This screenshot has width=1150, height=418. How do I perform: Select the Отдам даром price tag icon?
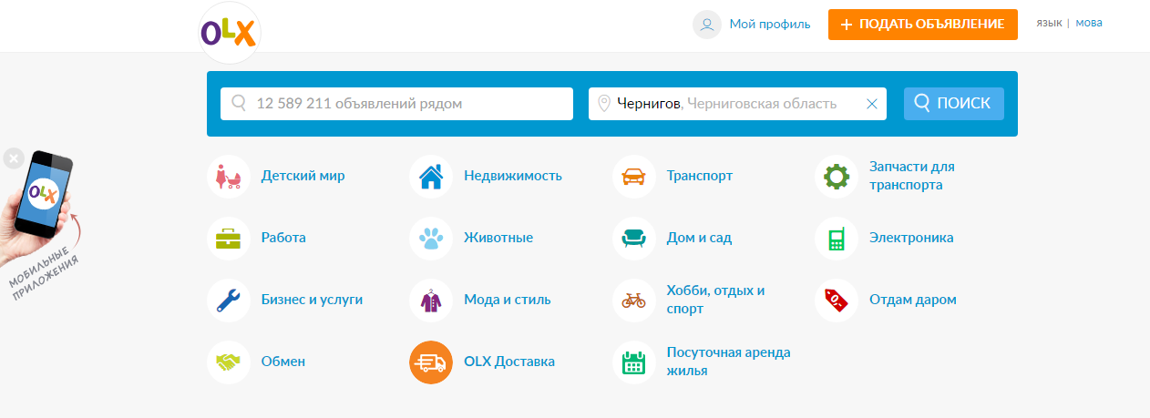pyautogui.click(x=836, y=300)
